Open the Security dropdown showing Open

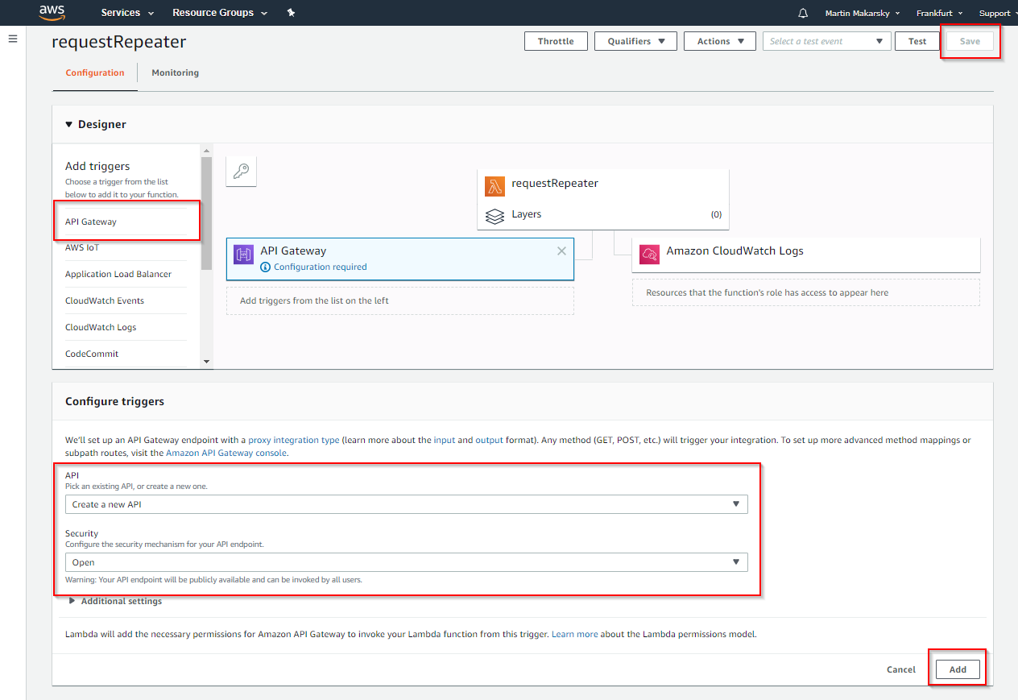tap(407, 561)
